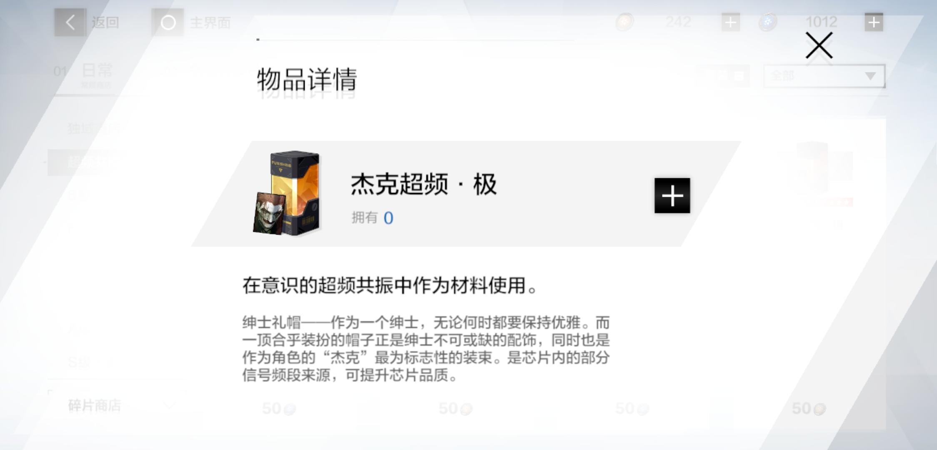
Task: Tap the blue gem currency icon
Action: pyautogui.click(x=768, y=22)
